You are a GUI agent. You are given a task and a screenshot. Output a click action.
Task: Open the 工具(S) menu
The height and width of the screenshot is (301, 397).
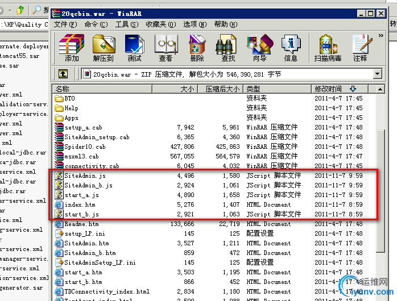(x=127, y=24)
